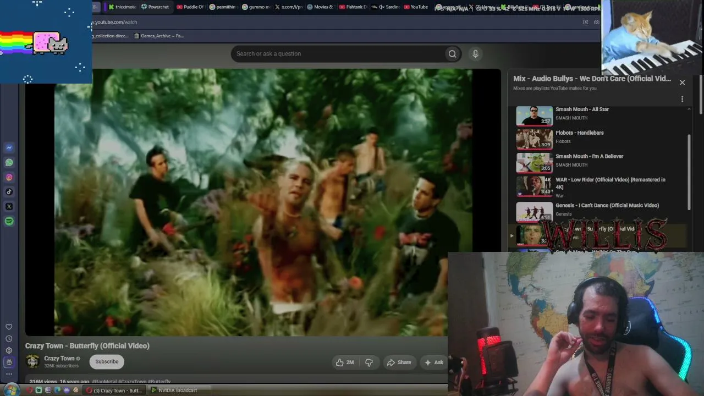Open the cookie icon in the taskbar
Image resolution: width=704 pixels, height=396 pixels.
point(76,391)
